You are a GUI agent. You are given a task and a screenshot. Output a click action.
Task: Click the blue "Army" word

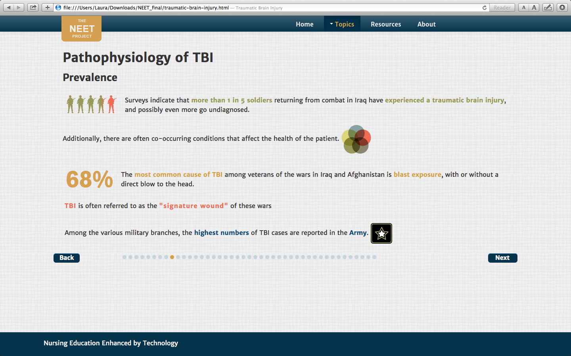tap(358, 233)
